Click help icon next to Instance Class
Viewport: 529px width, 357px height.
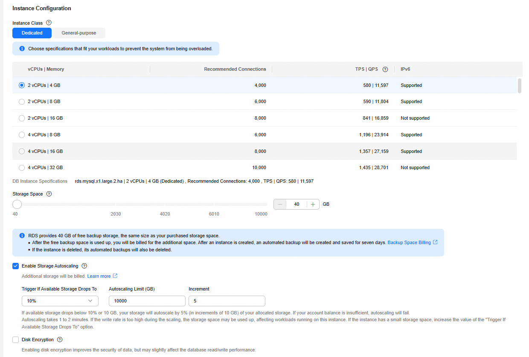49,23
